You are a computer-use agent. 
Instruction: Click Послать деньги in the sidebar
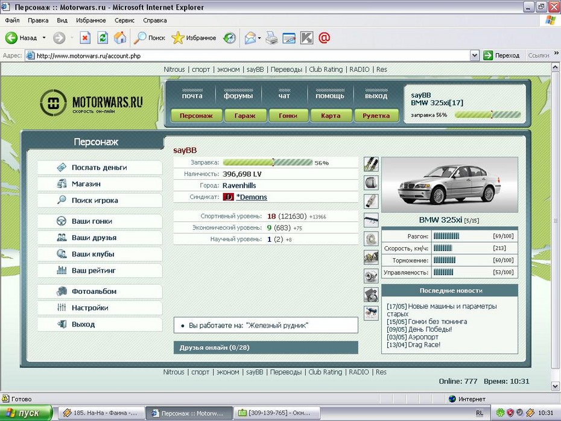(100, 168)
